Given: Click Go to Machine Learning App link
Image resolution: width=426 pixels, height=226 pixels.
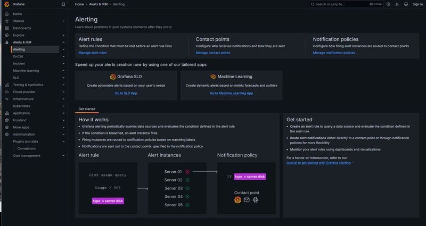Looking at the screenshot, I should 231,94.
